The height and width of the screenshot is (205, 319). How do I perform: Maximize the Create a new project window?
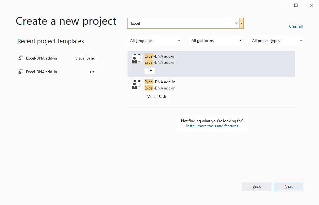coord(296,5)
